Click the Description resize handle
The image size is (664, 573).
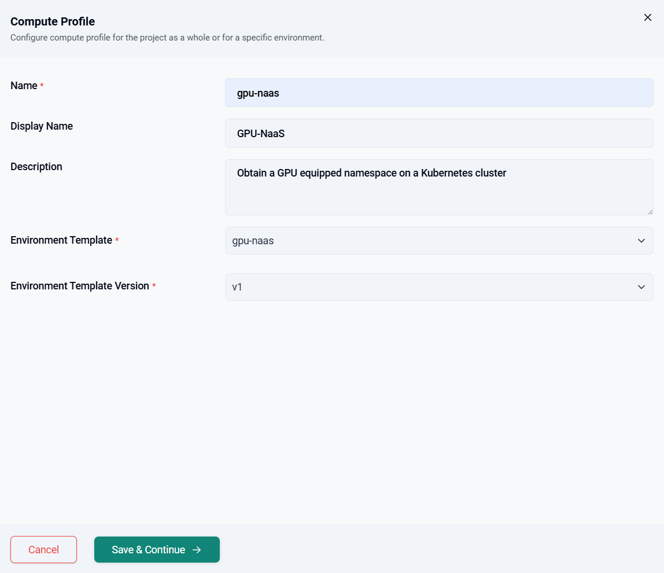pos(650,212)
